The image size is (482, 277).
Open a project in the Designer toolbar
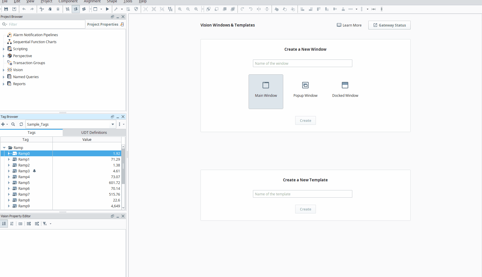coord(15,9)
